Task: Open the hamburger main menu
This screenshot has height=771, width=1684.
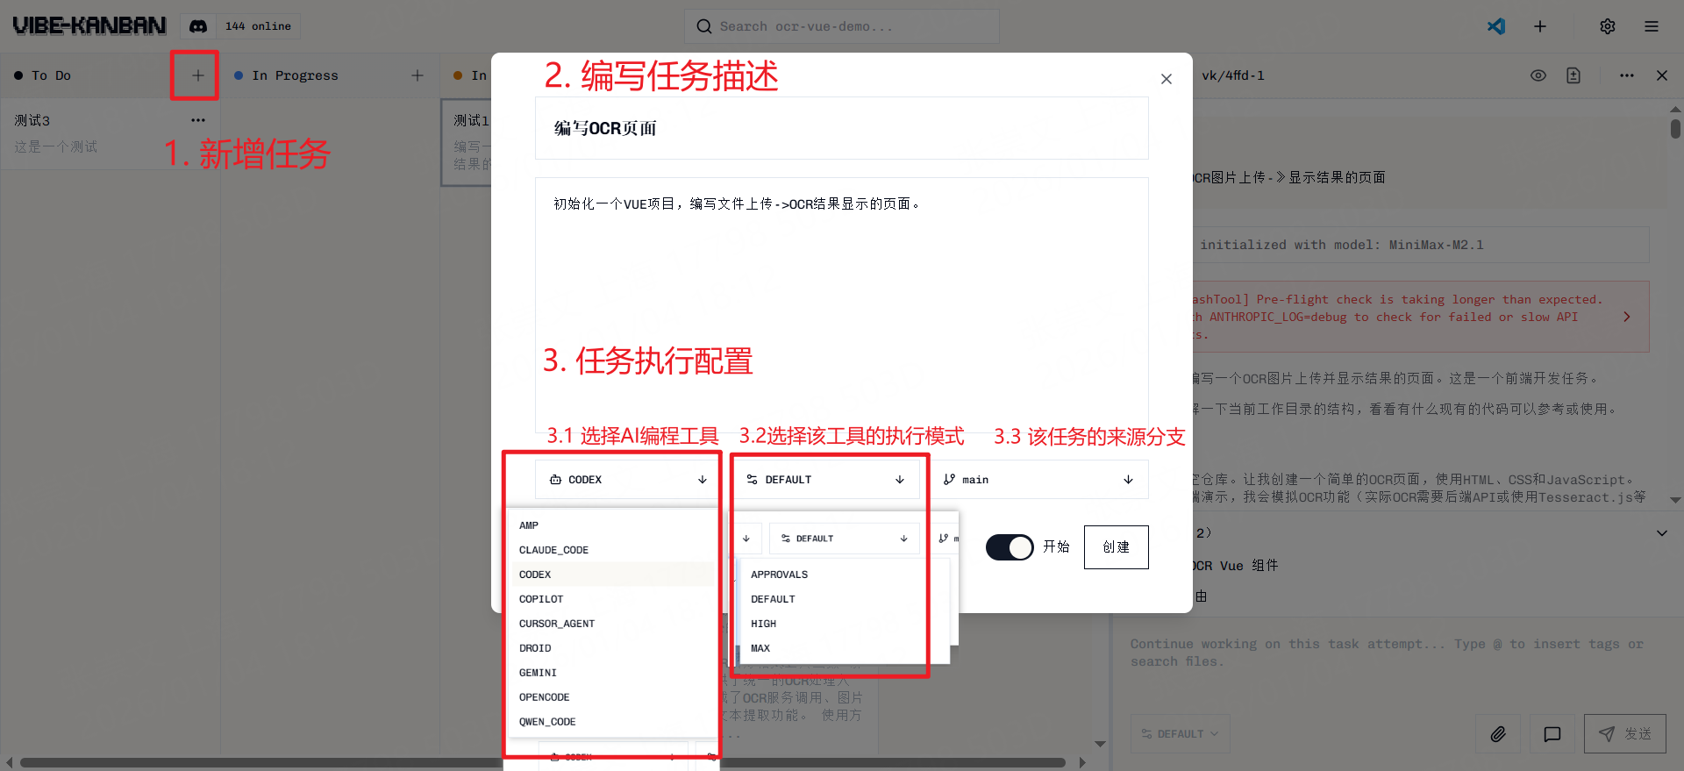Action: [x=1652, y=26]
